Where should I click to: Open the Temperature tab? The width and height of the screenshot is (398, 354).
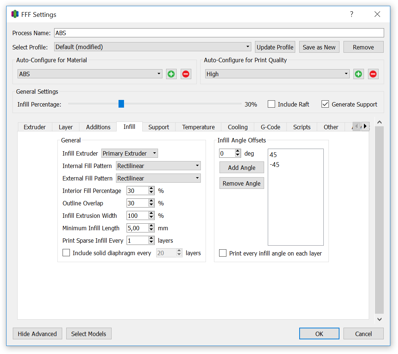pyautogui.click(x=198, y=127)
